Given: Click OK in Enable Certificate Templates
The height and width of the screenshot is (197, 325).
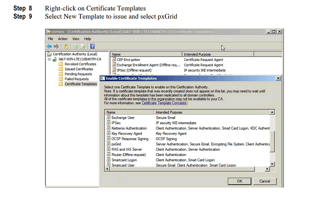Looking at the screenshot, I should tap(239, 181).
